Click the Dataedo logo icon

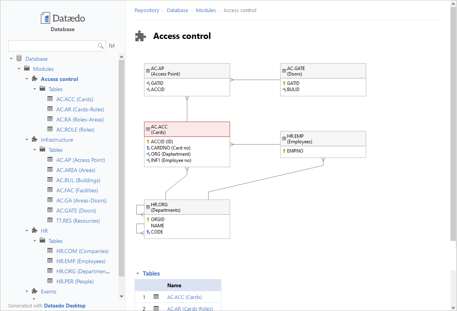(x=46, y=18)
